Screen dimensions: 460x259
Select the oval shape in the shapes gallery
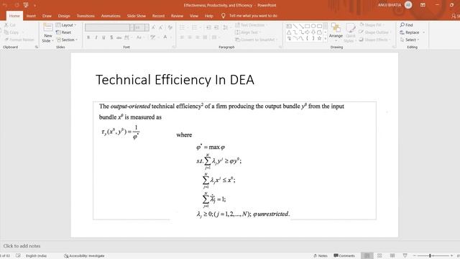(313, 26)
